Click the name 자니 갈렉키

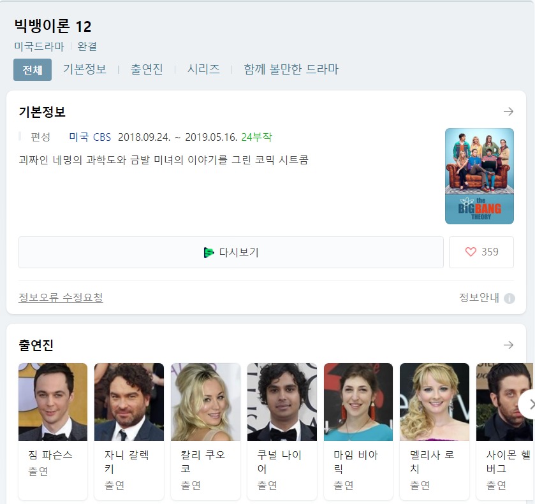(127, 462)
